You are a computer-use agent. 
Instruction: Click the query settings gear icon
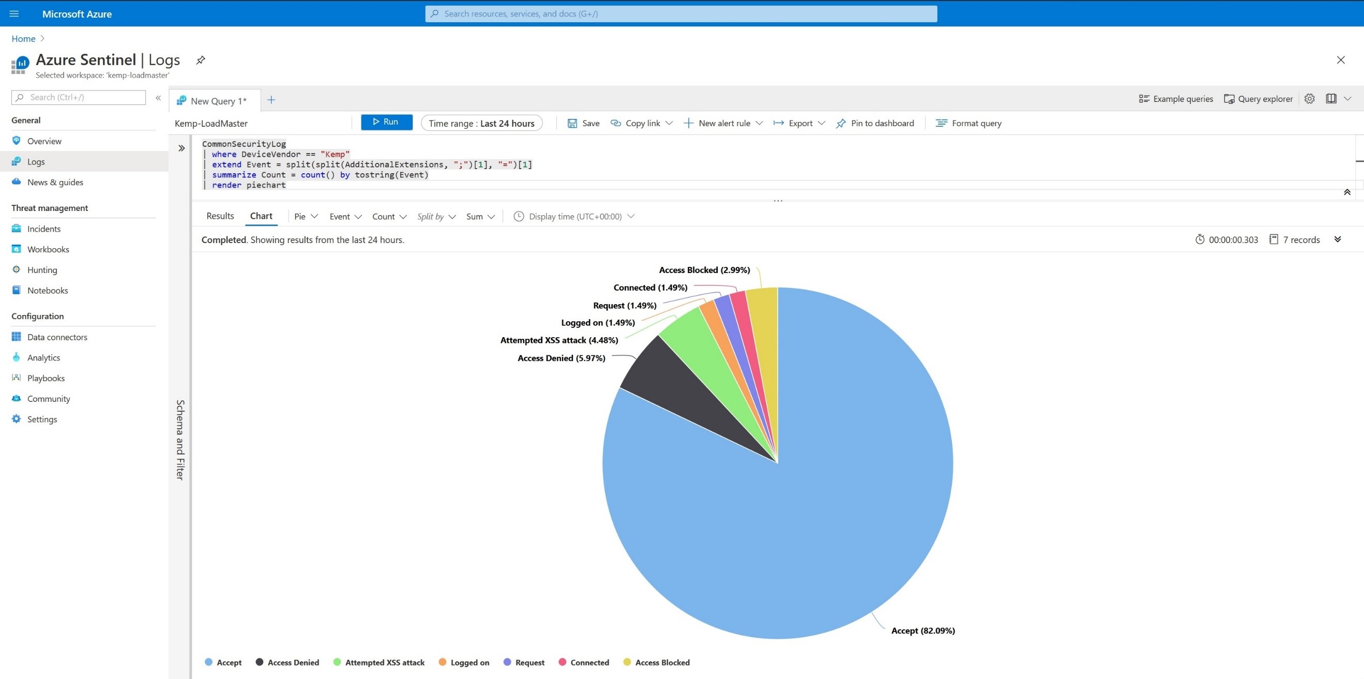pyautogui.click(x=1309, y=99)
